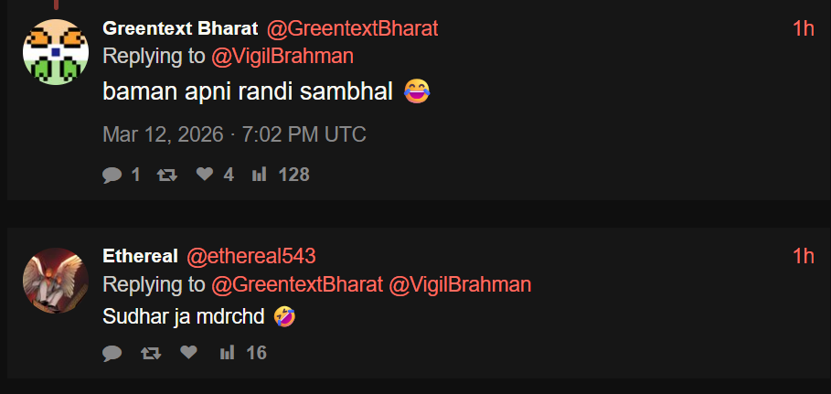The height and width of the screenshot is (394, 831).
Task: Open Greentext Bharat's avatar image
Action: point(55,51)
